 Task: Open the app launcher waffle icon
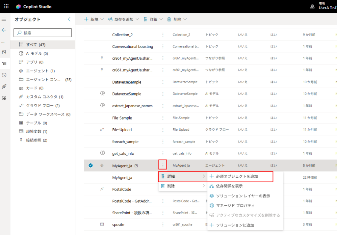click(x=7, y=7)
